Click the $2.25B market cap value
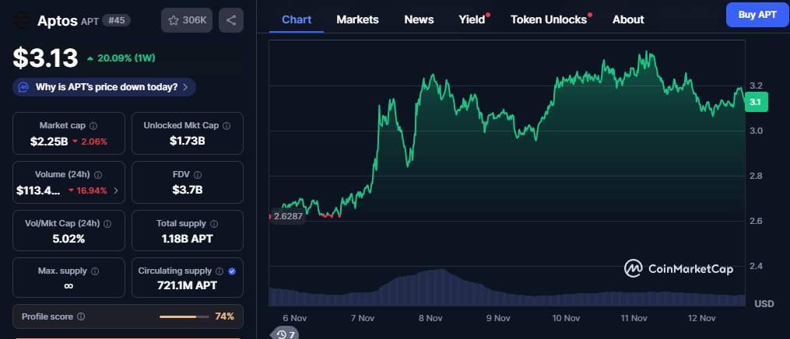This screenshot has height=339, width=790. [49, 142]
